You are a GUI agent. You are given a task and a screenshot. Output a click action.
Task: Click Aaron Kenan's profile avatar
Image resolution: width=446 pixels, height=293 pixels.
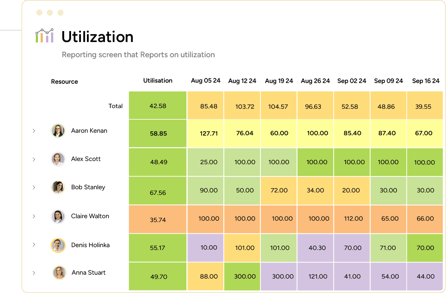click(58, 131)
